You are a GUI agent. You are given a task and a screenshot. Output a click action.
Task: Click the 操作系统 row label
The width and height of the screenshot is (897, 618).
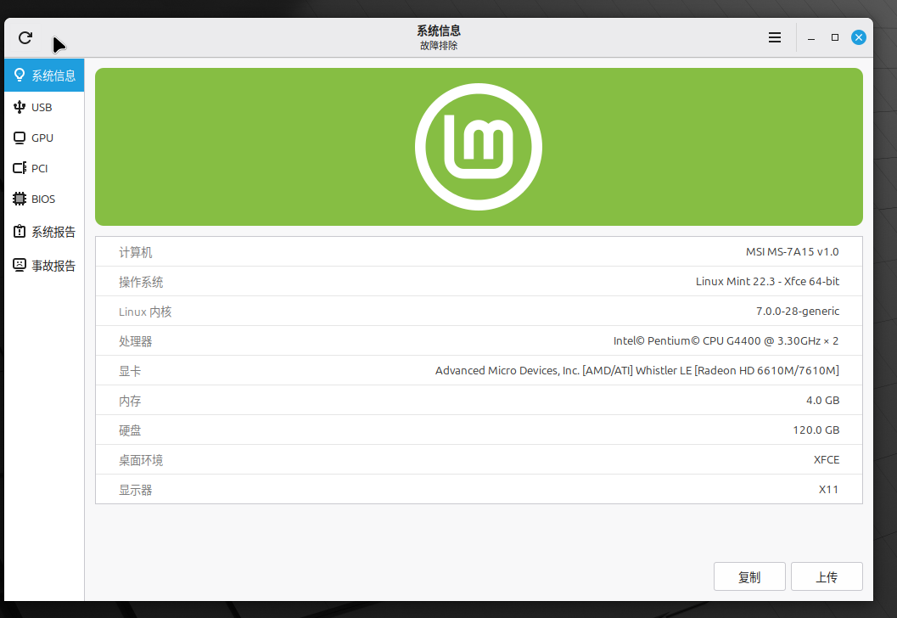[x=141, y=282]
